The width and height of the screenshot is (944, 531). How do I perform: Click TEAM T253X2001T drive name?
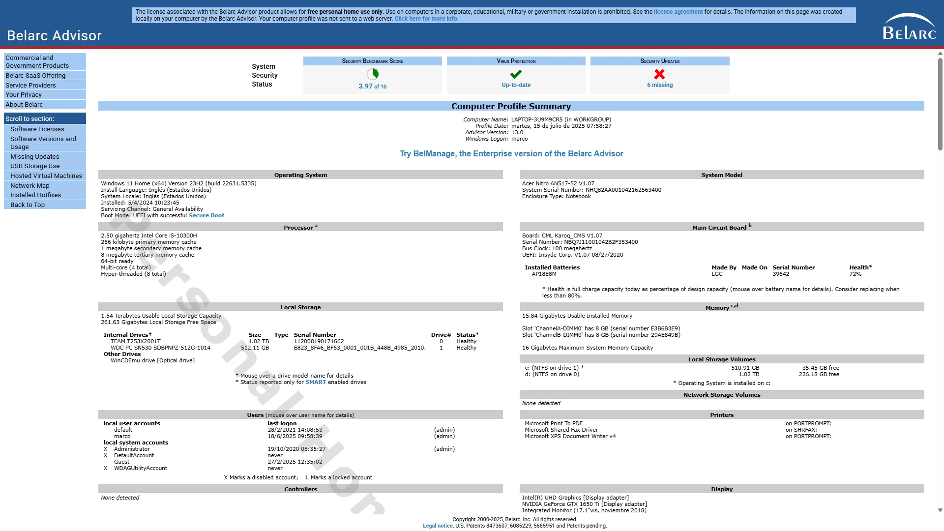(x=135, y=341)
